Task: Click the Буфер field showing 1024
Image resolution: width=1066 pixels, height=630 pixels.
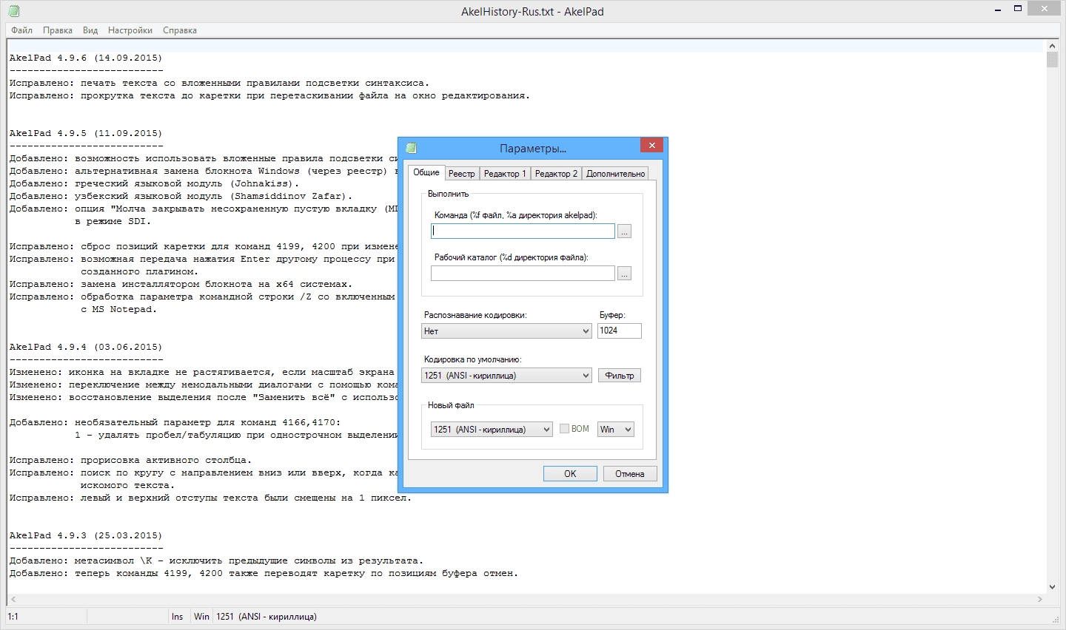Action: coord(619,331)
